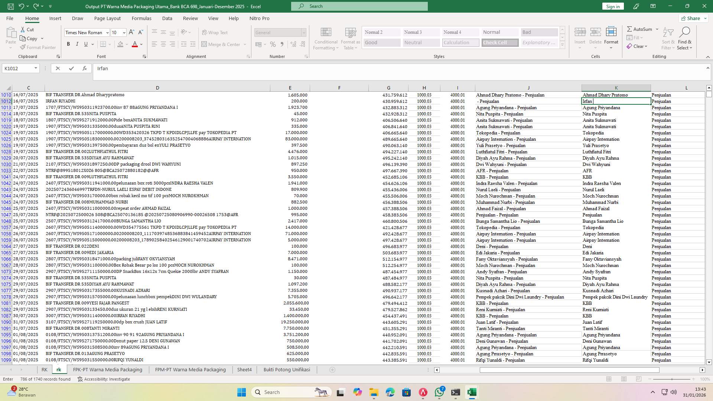
Task: Click the Format as Table icon
Action: pyautogui.click(x=349, y=38)
